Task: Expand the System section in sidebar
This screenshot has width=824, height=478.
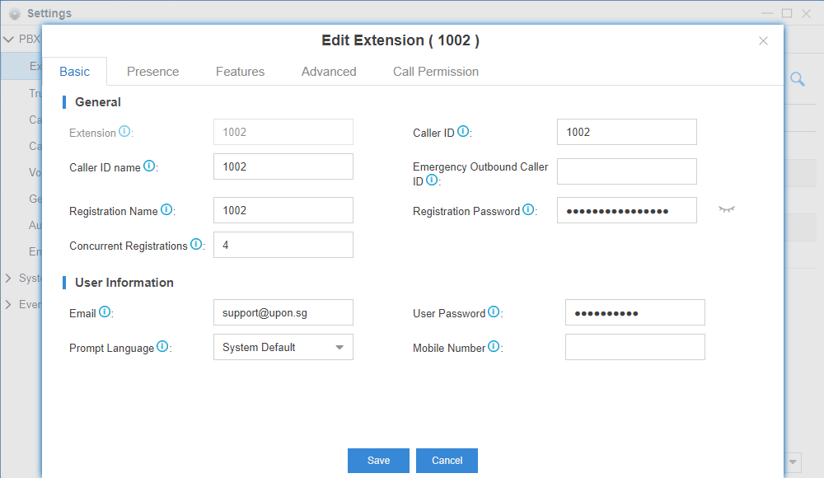Action: point(8,279)
